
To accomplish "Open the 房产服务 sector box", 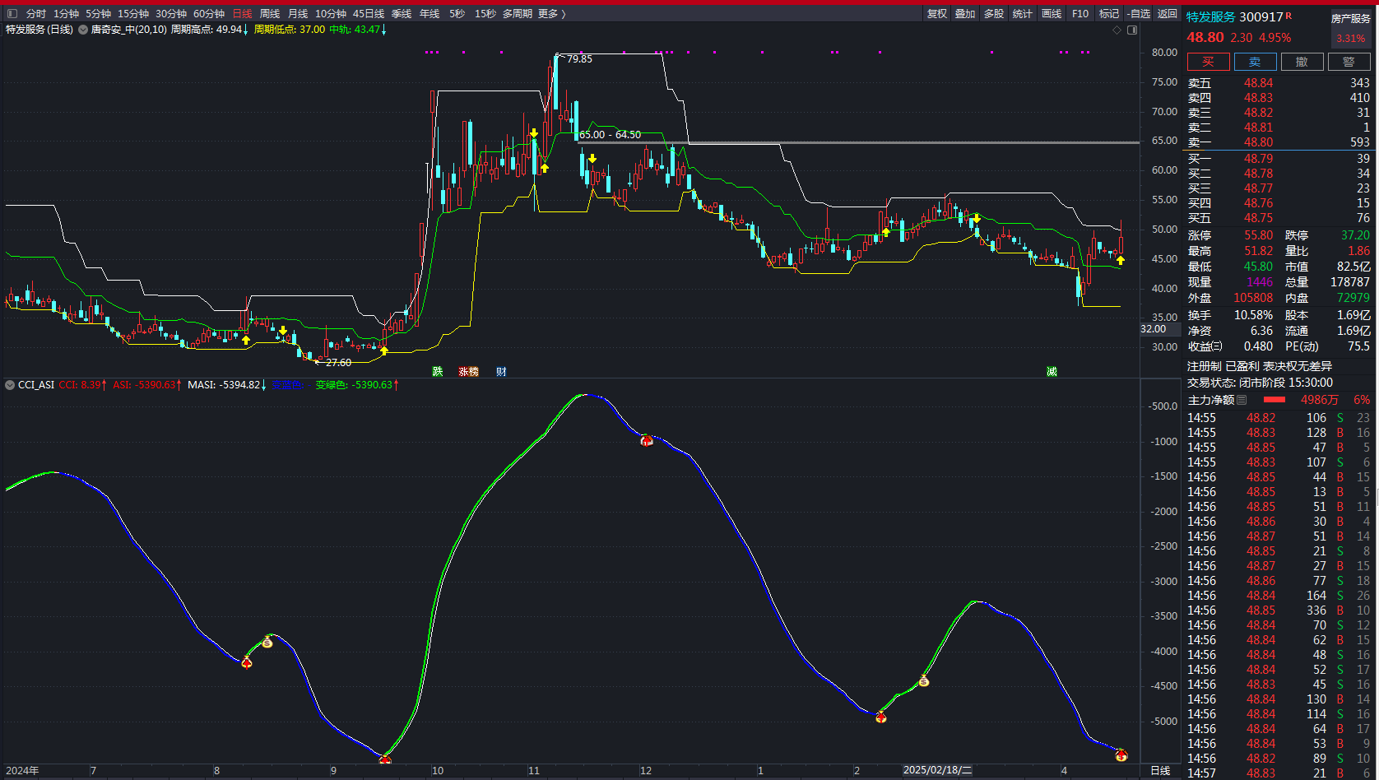I will pos(1351,28).
